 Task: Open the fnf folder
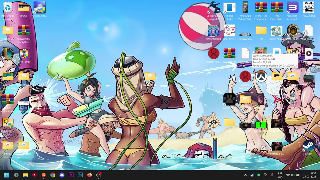click(x=261, y=32)
